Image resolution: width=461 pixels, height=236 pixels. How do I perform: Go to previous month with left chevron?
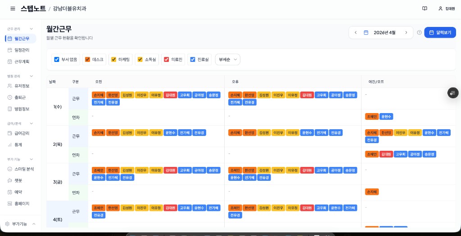click(356, 33)
